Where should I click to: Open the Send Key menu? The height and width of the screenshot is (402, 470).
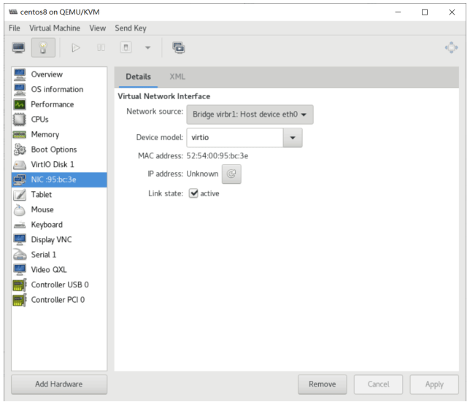pyautogui.click(x=131, y=28)
